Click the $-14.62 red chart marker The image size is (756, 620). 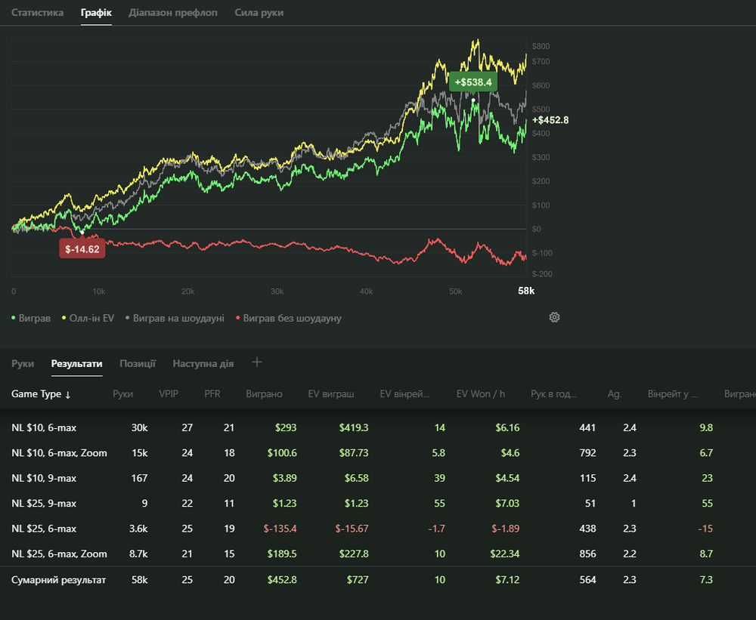coord(82,248)
